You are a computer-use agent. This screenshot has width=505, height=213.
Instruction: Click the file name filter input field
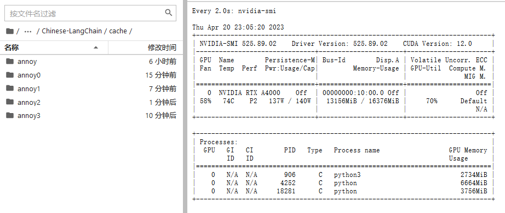90,13
